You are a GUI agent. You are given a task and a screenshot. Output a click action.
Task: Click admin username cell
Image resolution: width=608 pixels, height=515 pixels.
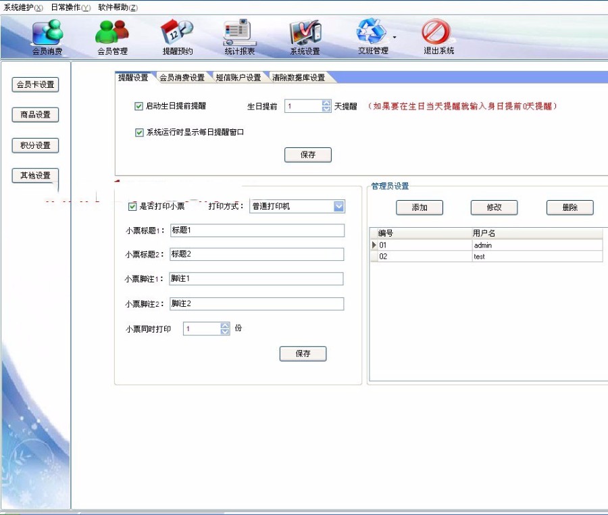coord(537,245)
